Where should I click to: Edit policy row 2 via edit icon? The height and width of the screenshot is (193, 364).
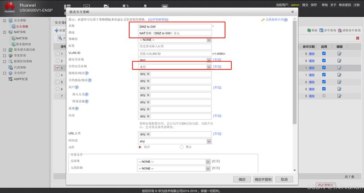click(339, 61)
